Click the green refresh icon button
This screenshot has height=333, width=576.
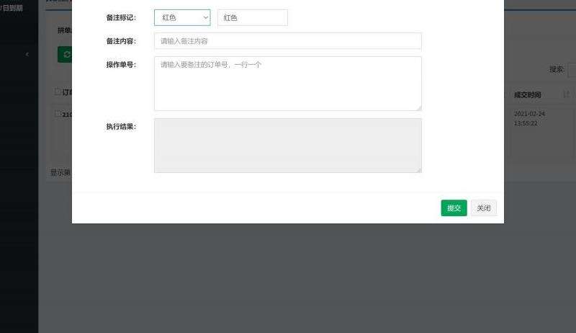(66, 55)
